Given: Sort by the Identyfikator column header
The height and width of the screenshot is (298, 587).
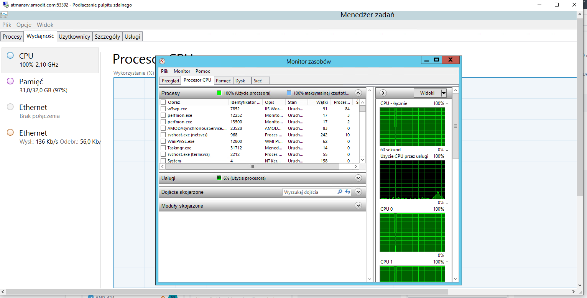Looking at the screenshot, I should pos(245,102).
